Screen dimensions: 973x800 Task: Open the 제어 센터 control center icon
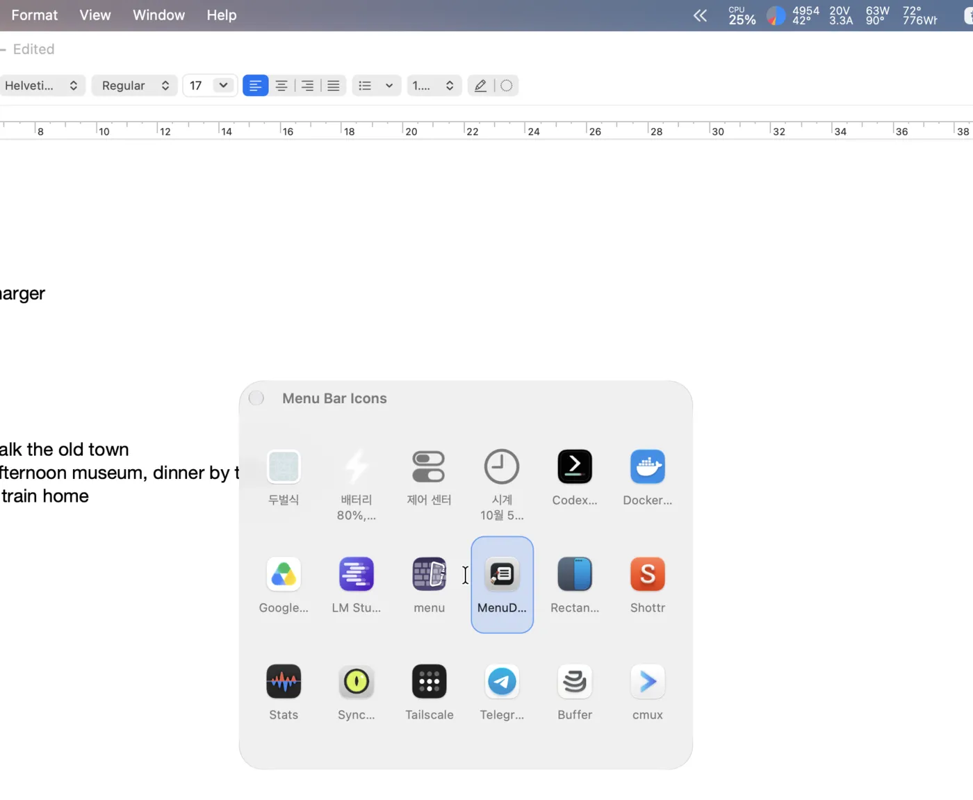pos(429,466)
